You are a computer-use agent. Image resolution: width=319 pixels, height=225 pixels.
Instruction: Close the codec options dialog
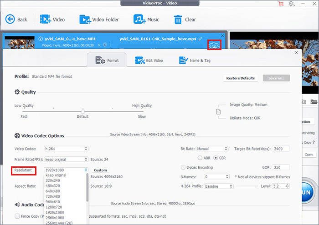click(296, 53)
